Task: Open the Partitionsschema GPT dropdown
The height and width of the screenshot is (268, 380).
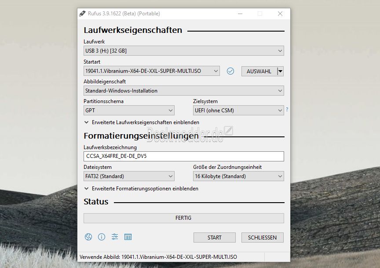Action: click(x=129, y=111)
